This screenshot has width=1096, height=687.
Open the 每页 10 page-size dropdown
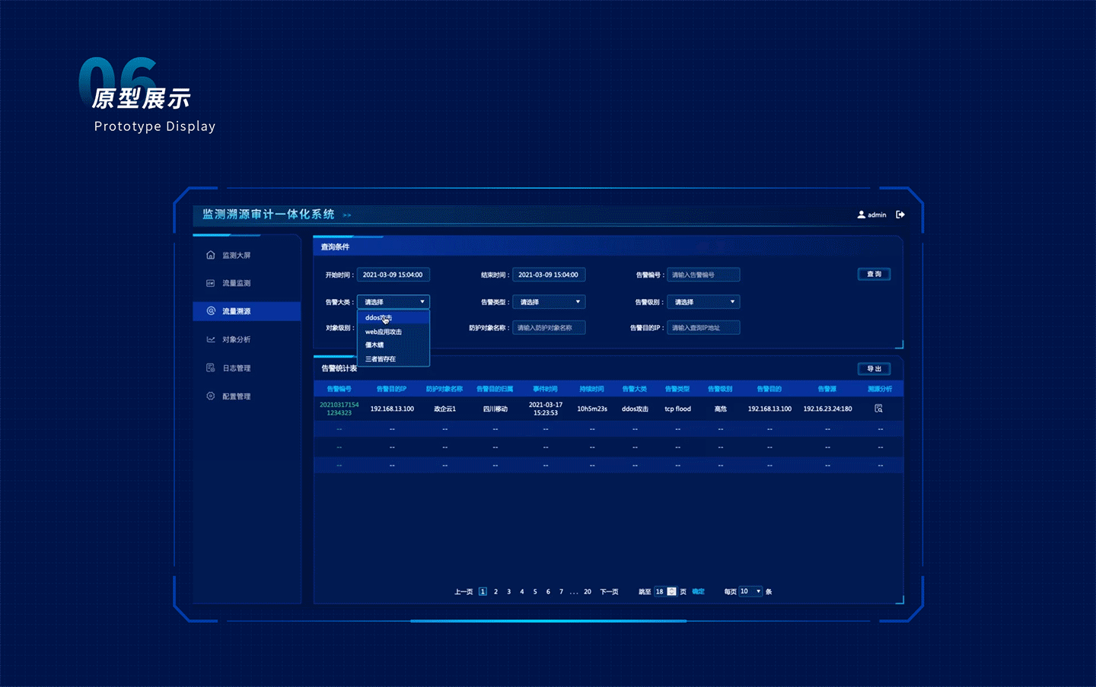[750, 591]
